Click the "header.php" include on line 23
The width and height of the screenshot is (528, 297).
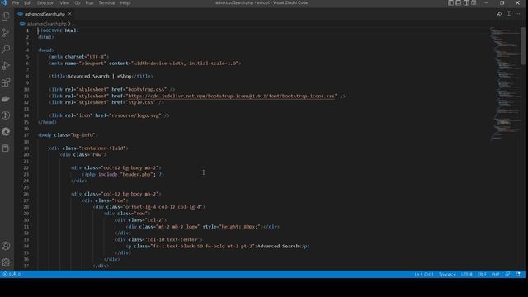point(137,174)
